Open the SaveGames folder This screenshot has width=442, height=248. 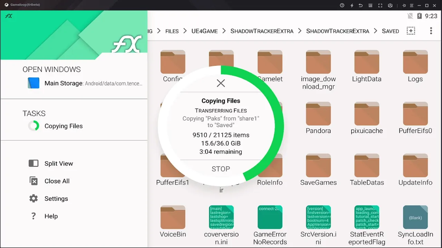pos(318,170)
